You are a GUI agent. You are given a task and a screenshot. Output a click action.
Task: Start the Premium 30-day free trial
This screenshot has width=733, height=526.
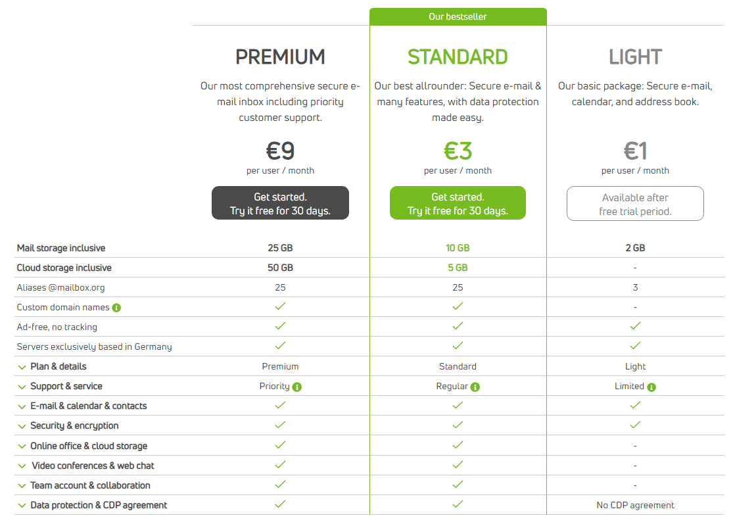pos(280,203)
